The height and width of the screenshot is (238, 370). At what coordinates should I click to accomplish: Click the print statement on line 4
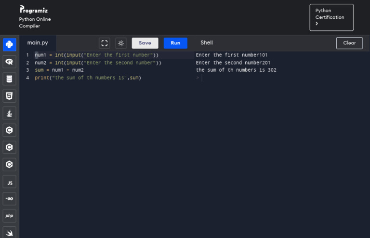pos(88,78)
